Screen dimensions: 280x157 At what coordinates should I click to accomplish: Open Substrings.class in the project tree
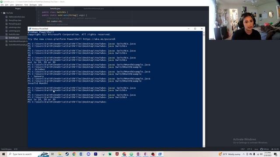(14, 27)
